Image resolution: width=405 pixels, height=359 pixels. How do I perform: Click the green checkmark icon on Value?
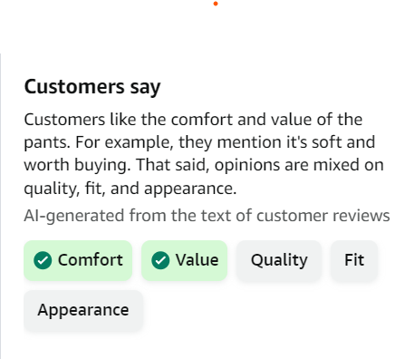160,260
